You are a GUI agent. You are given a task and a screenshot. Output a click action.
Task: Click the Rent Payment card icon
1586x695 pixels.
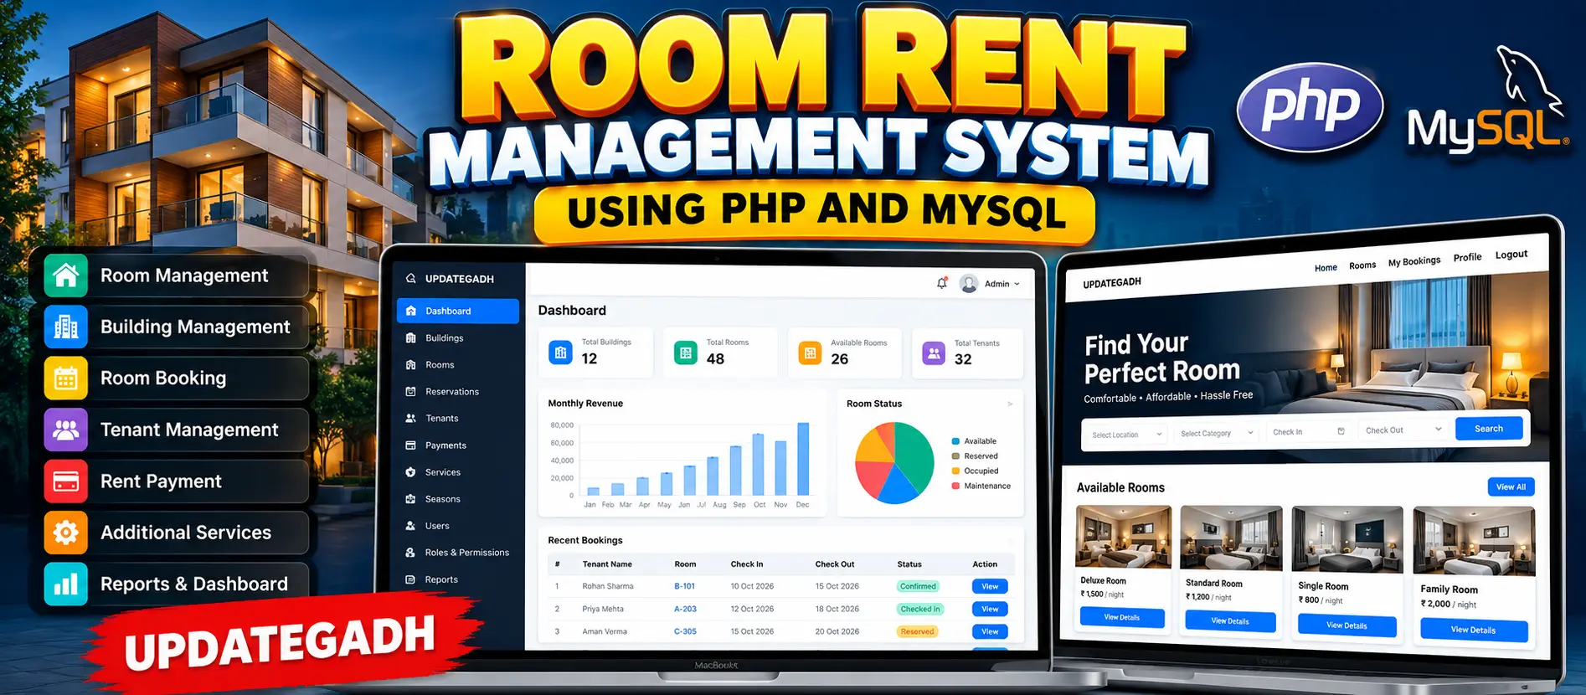tap(66, 481)
